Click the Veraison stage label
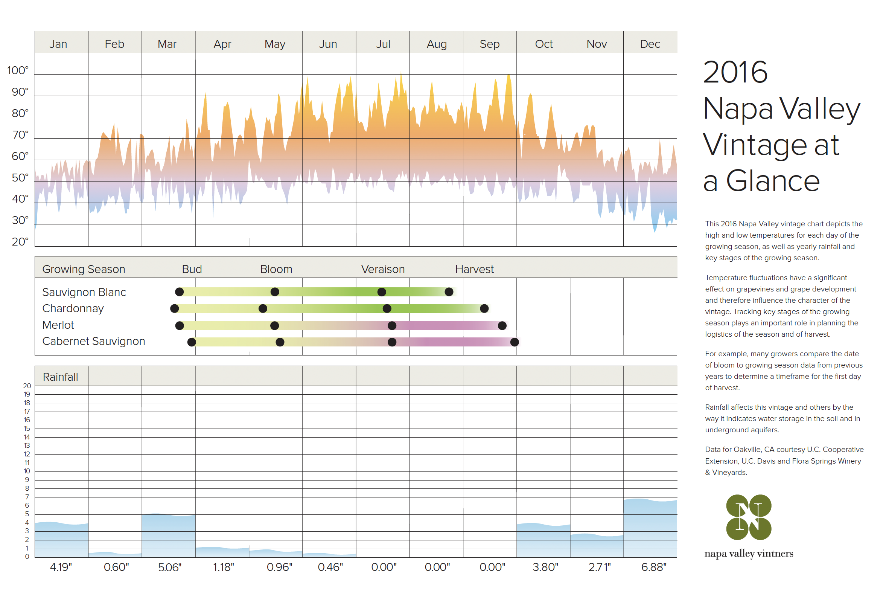This screenshot has width=886, height=595. point(383,269)
